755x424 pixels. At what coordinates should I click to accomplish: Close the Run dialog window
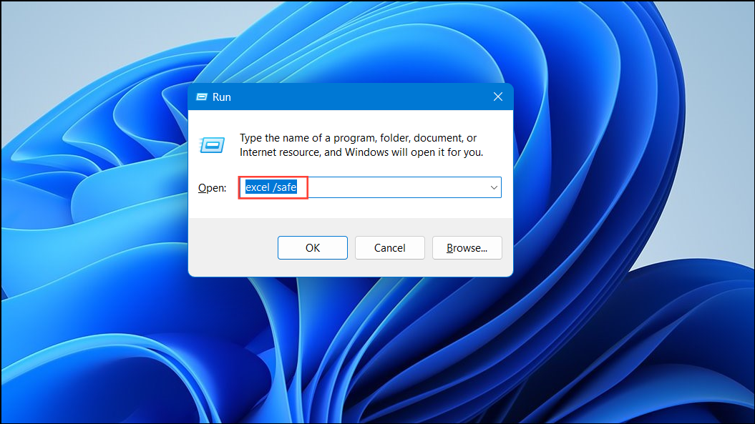point(498,97)
